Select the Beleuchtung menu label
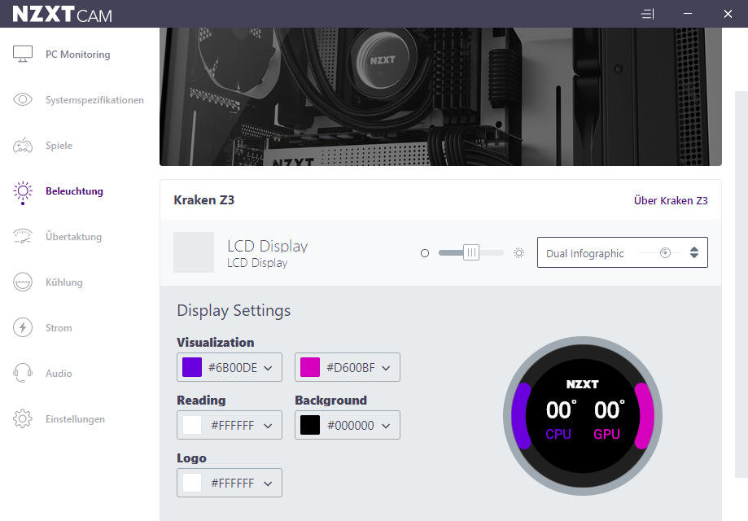This screenshot has height=521, width=748. [74, 191]
